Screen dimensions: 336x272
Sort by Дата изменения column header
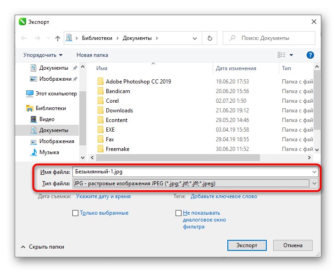click(236, 68)
